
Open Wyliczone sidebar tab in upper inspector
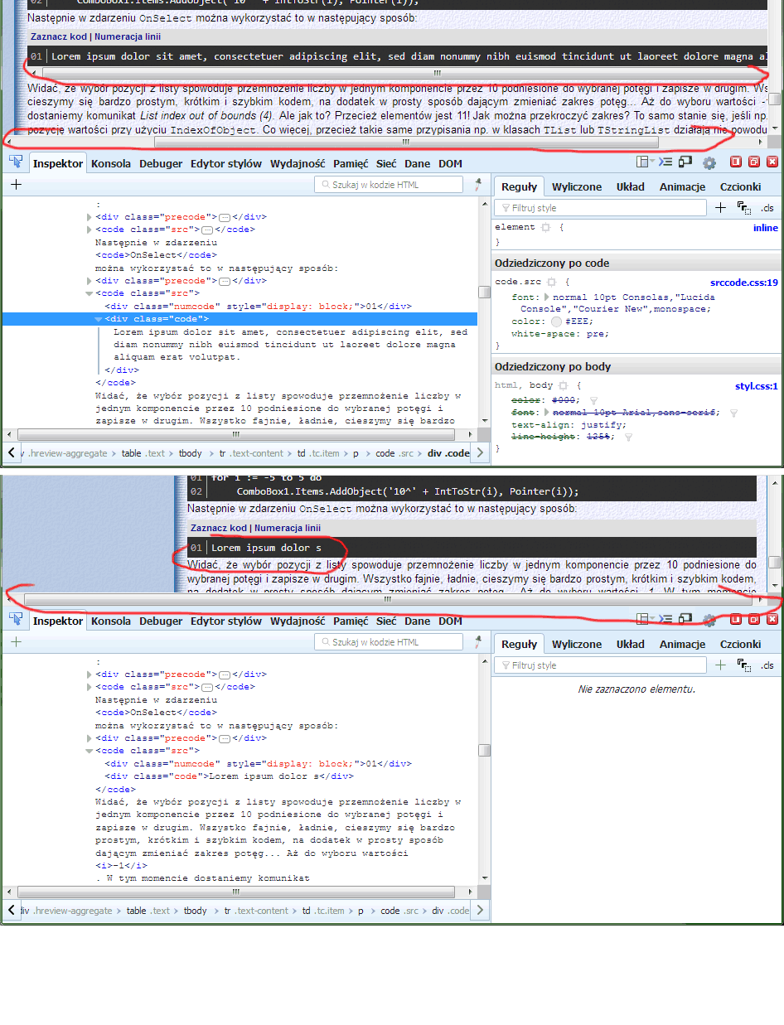point(577,186)
